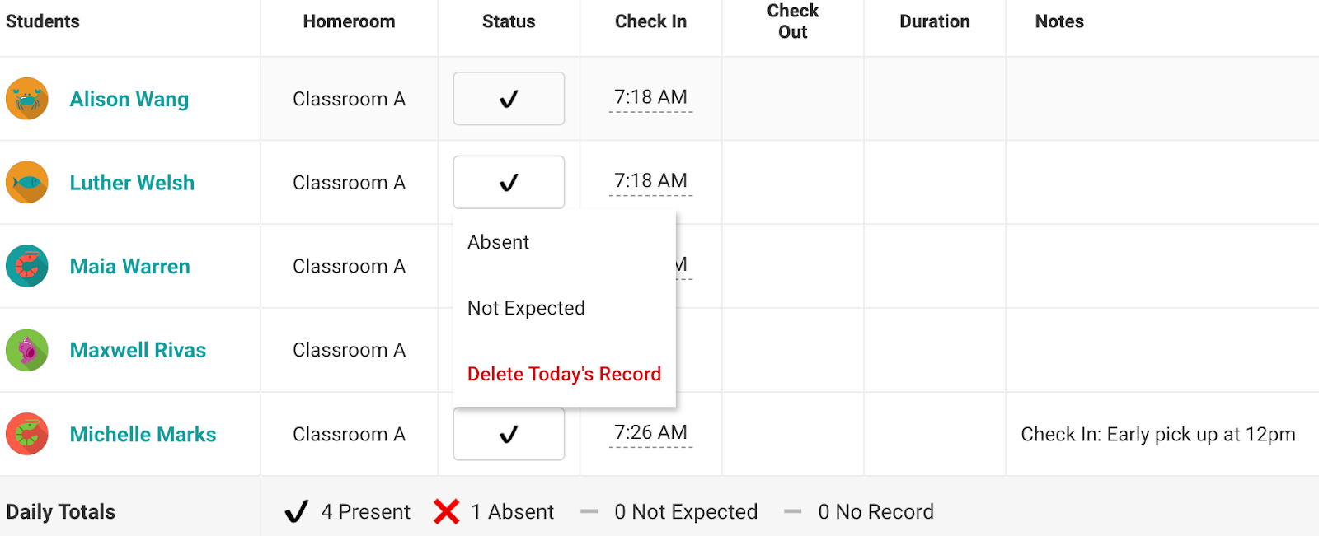Viewport: 1319px width, 536px height.
Task: Select Delete Today's Record option
Action: click(x=564, y=374)
